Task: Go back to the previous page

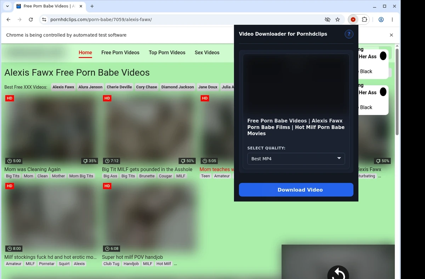Action: 8,20
